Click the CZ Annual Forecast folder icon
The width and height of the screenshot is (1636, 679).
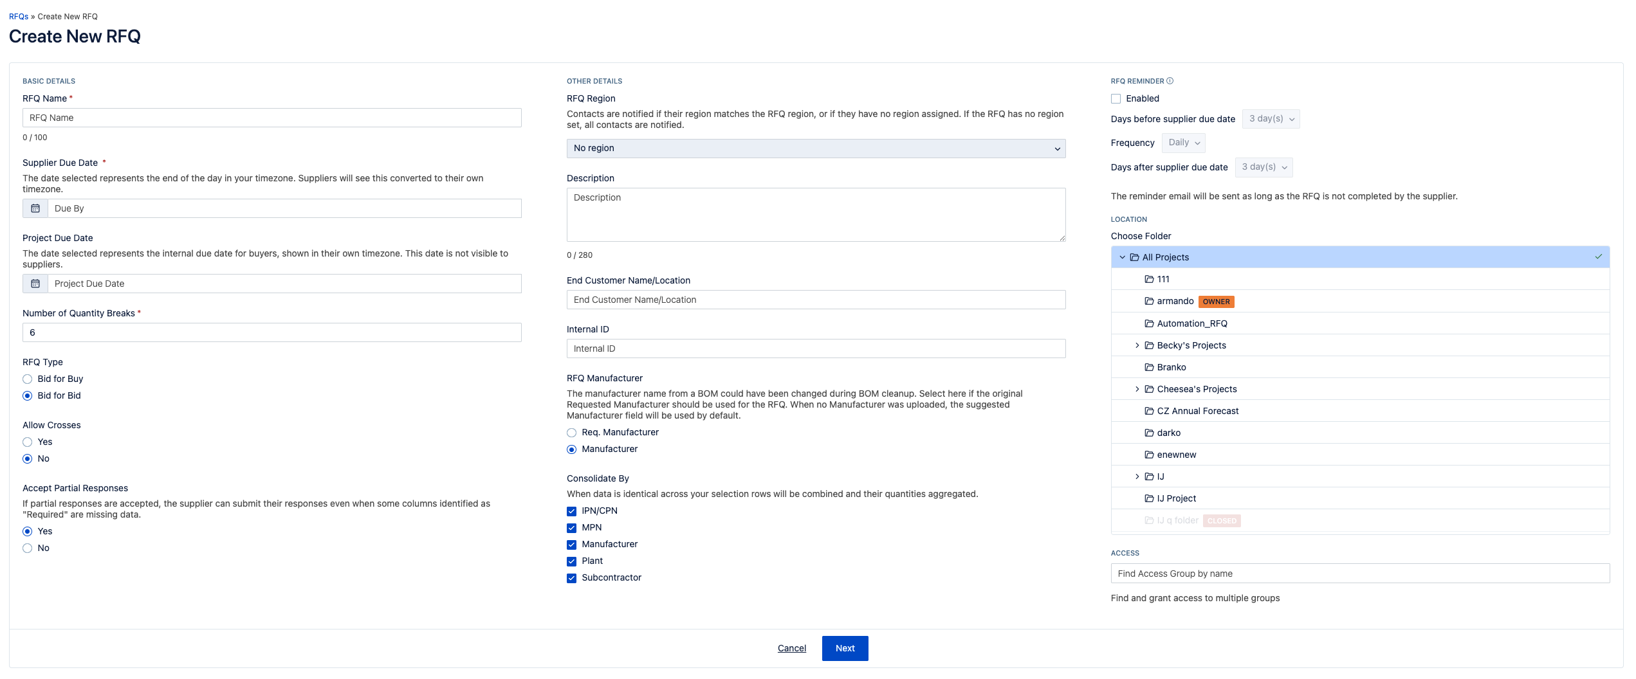pyautogui.click(x=1149, y=411)
